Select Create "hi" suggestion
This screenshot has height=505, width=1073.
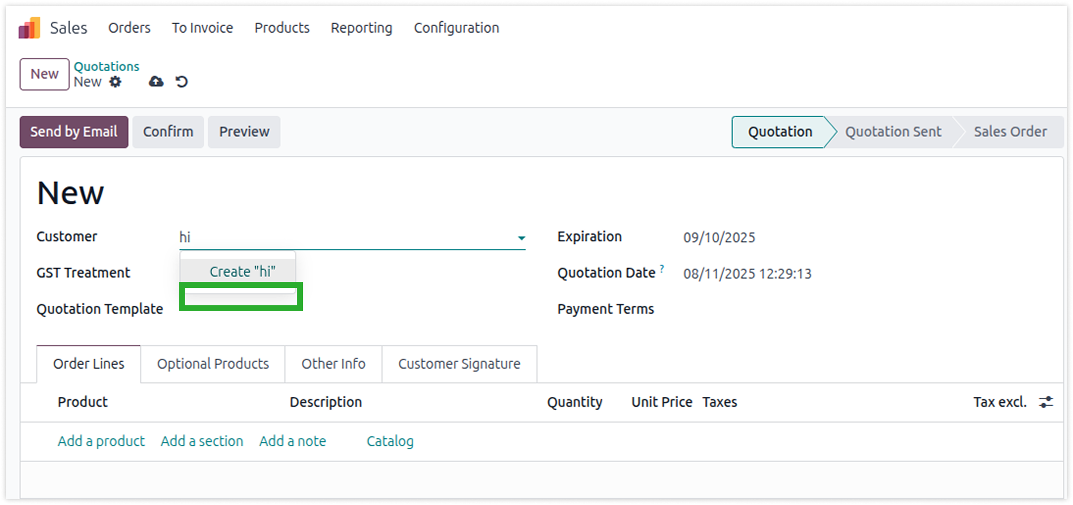click(238, 272)
